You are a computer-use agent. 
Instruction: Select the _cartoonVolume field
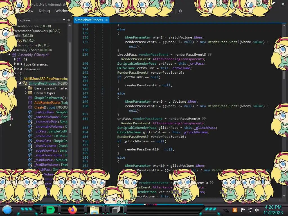pos(51,117)
